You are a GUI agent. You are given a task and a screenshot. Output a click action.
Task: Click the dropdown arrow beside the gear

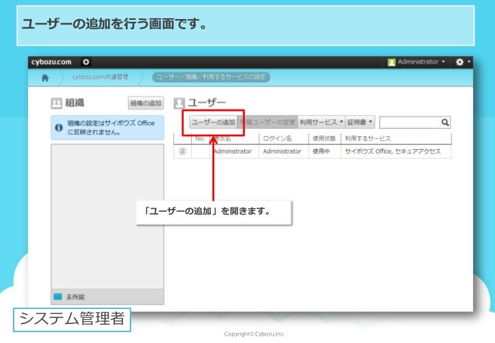tap(468, 61)
